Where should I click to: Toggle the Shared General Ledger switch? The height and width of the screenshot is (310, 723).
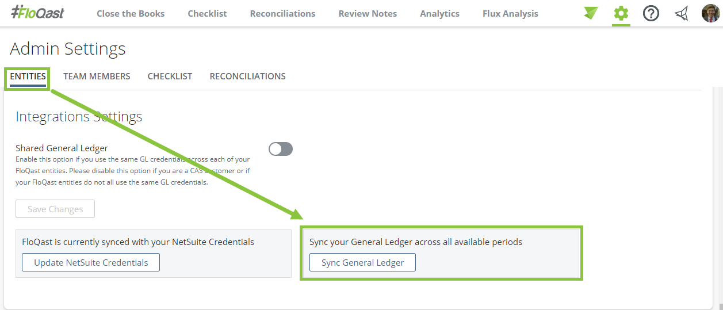pos(281,149)
